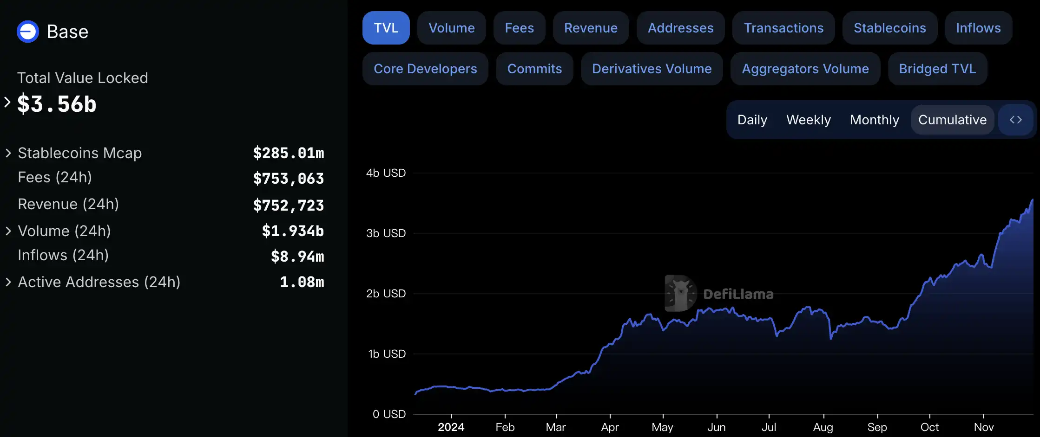Open the Bridged TVL view
The image size is (1040, 437).
click(937, 69)
